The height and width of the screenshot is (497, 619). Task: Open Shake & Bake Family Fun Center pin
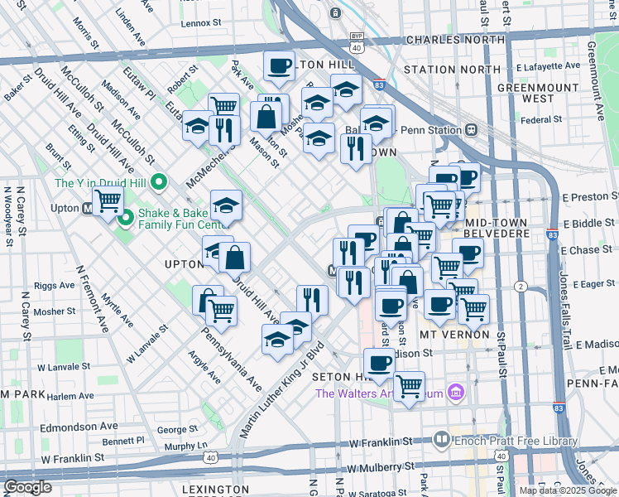pos(126,219)
